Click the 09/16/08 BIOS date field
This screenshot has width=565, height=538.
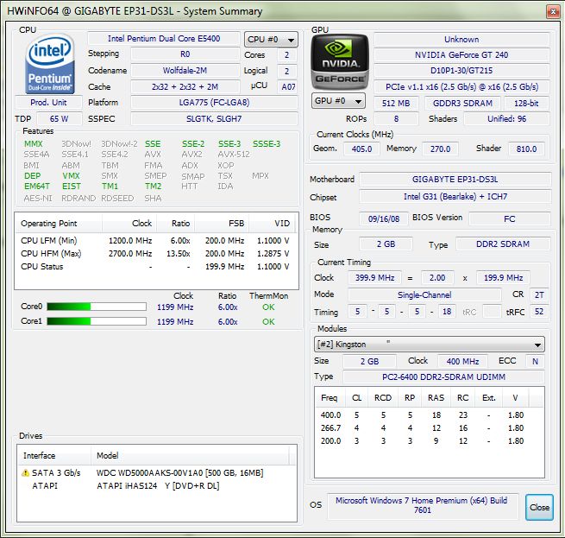pyautogui.click(x=384, y=219)
